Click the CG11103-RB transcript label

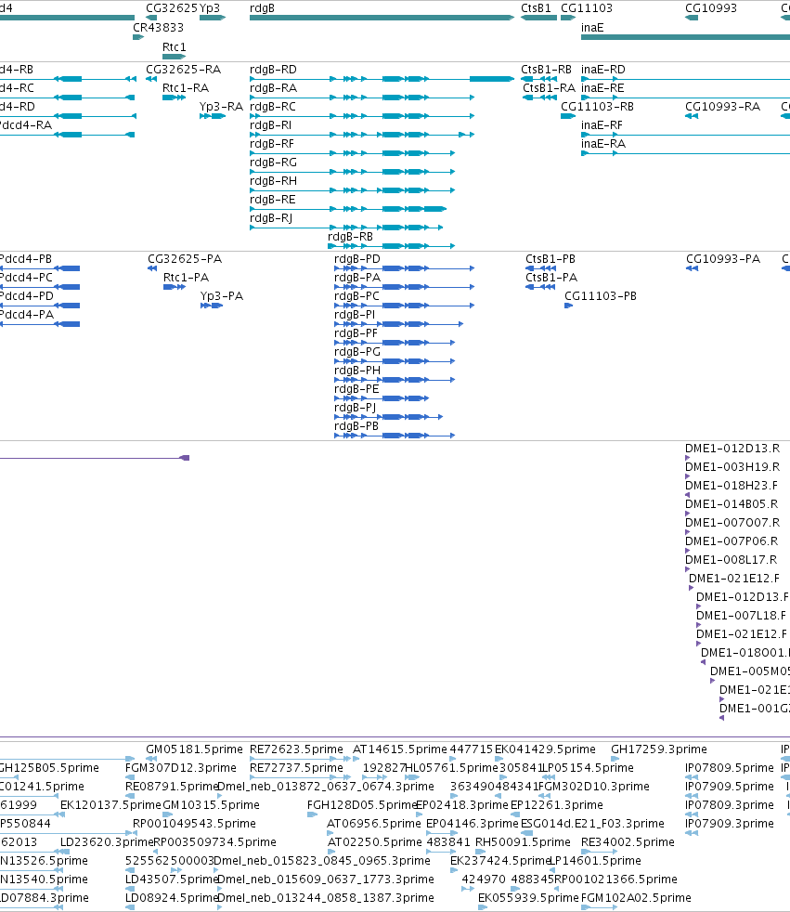tap(598, 107)
